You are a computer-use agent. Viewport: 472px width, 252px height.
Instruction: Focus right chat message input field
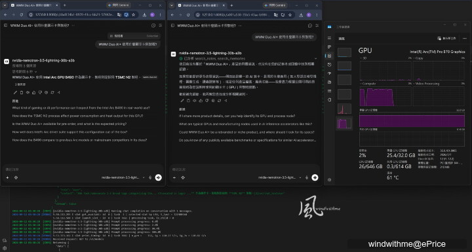click(244, 170)
